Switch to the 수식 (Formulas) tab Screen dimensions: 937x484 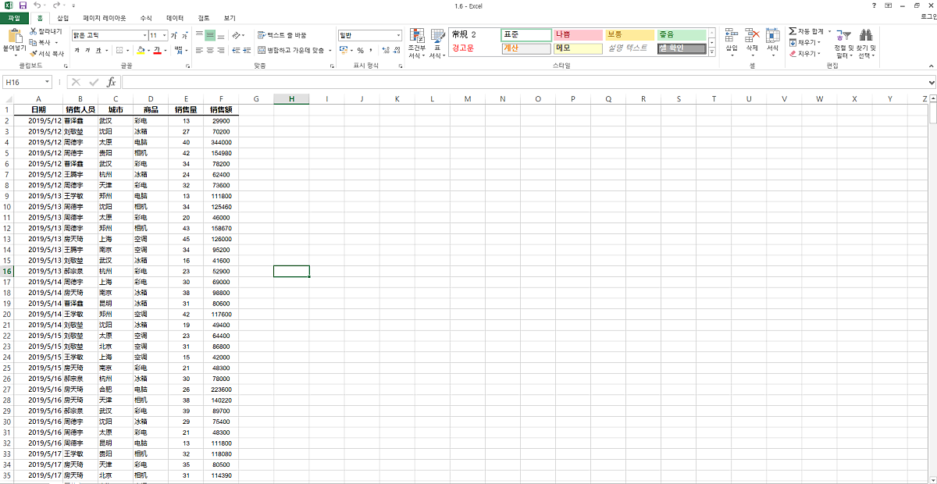[146, 17]
